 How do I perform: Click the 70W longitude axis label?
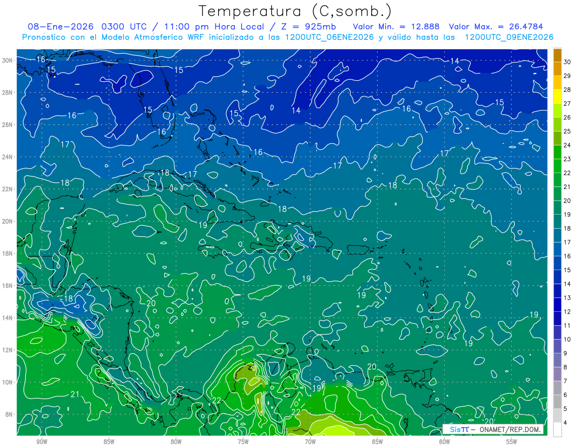pyautogui.click(x=310, y=442)
